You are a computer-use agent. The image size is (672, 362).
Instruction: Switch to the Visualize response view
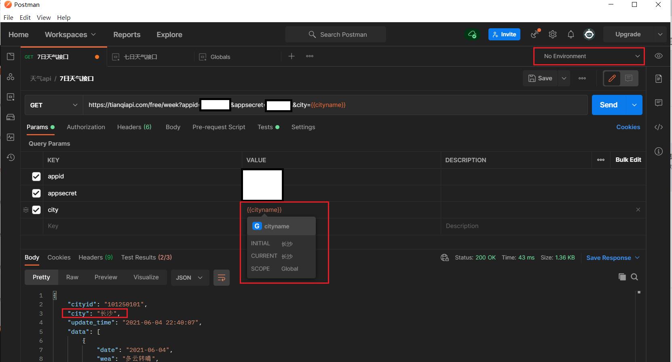[146, 277]
